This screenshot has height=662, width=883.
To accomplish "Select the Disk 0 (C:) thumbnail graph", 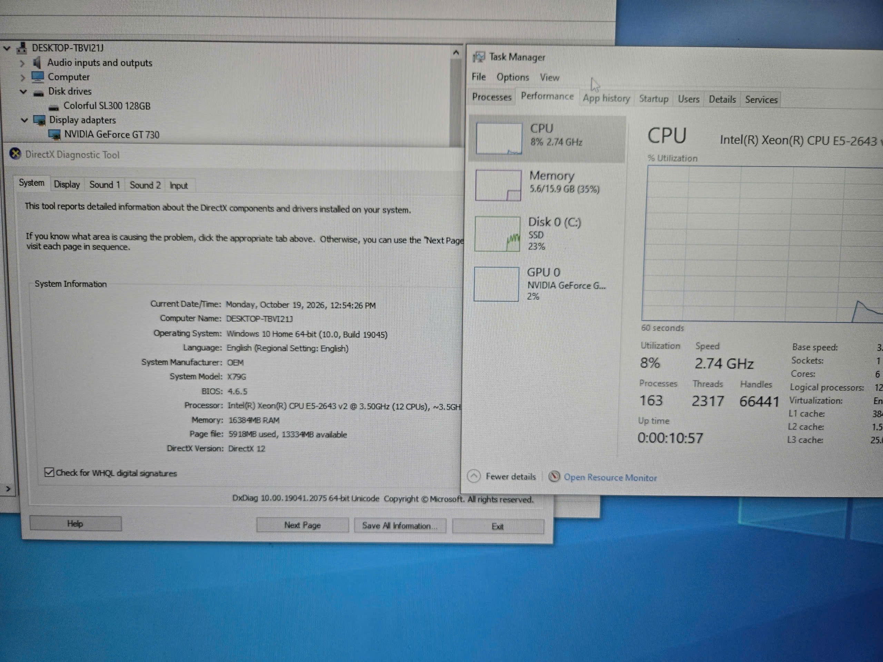I will pyautogui.click(x=497, y=234).
